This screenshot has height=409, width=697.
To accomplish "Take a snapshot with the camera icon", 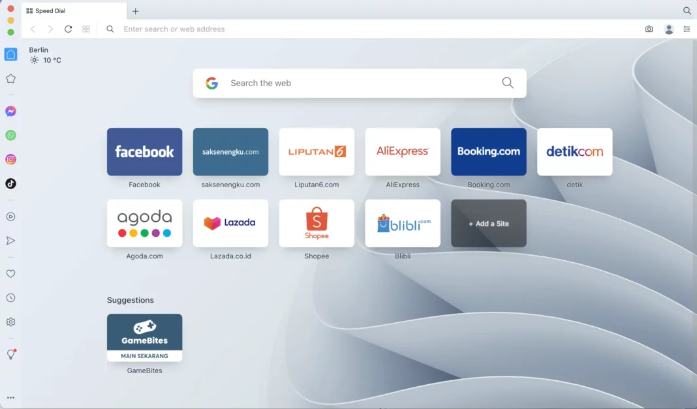I will 649,29.
